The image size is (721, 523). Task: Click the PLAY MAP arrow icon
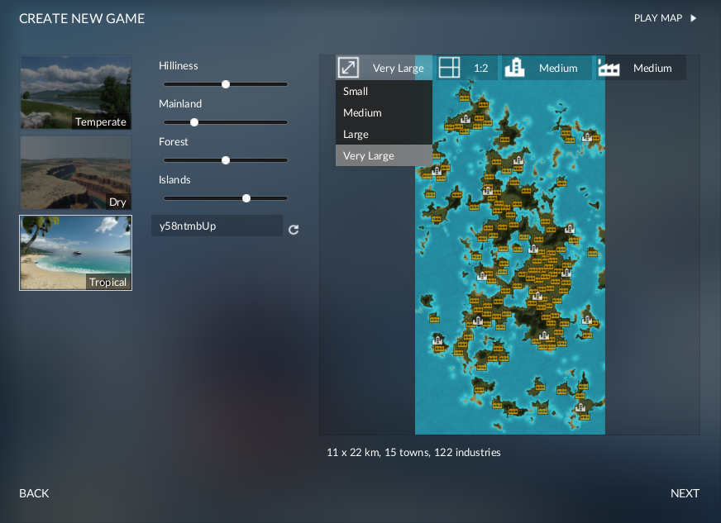click(x=694, y=18)
